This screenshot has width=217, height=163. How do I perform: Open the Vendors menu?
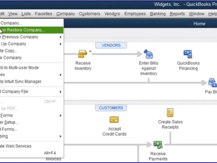112,14
